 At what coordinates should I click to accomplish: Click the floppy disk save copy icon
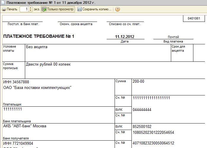click(x=79, y=9)
